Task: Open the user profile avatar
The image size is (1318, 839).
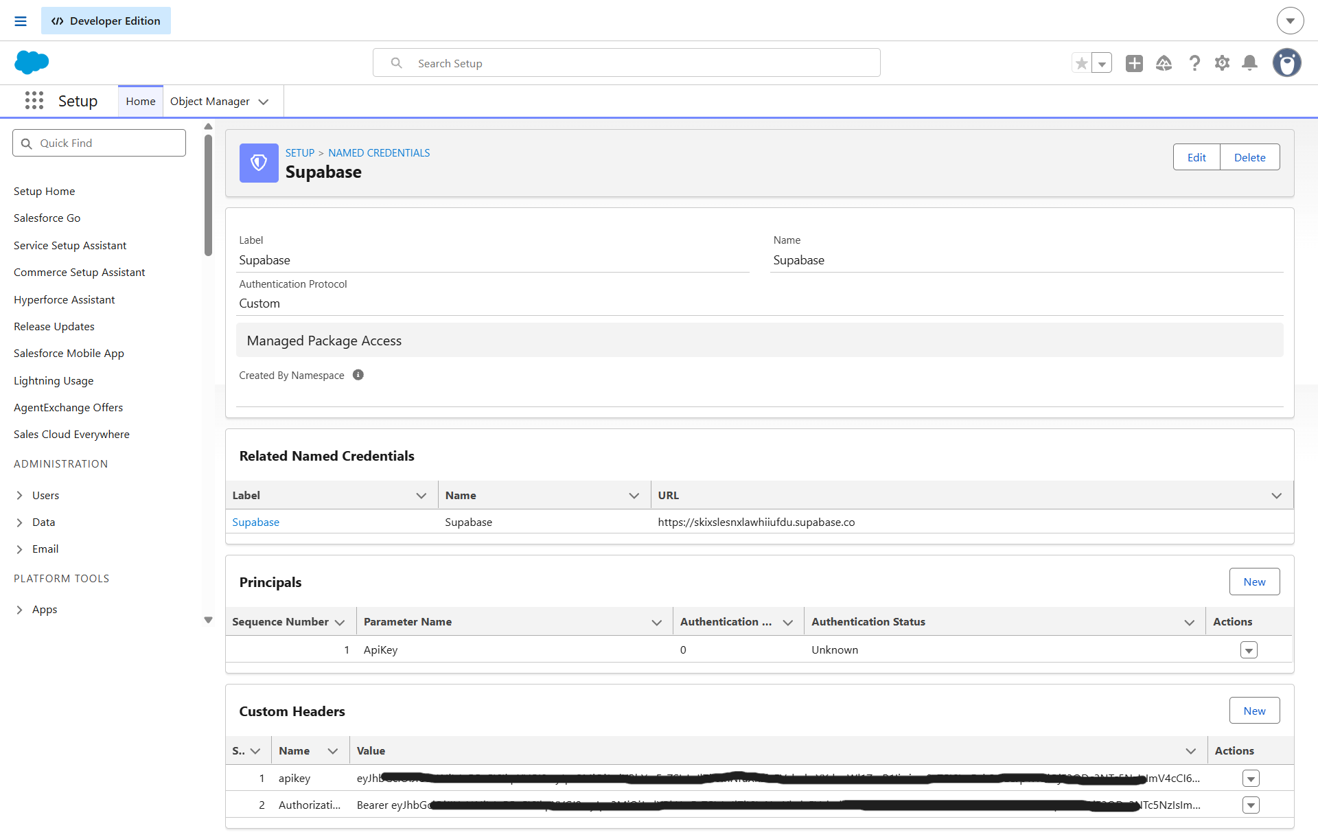Action: (1287, 63)
